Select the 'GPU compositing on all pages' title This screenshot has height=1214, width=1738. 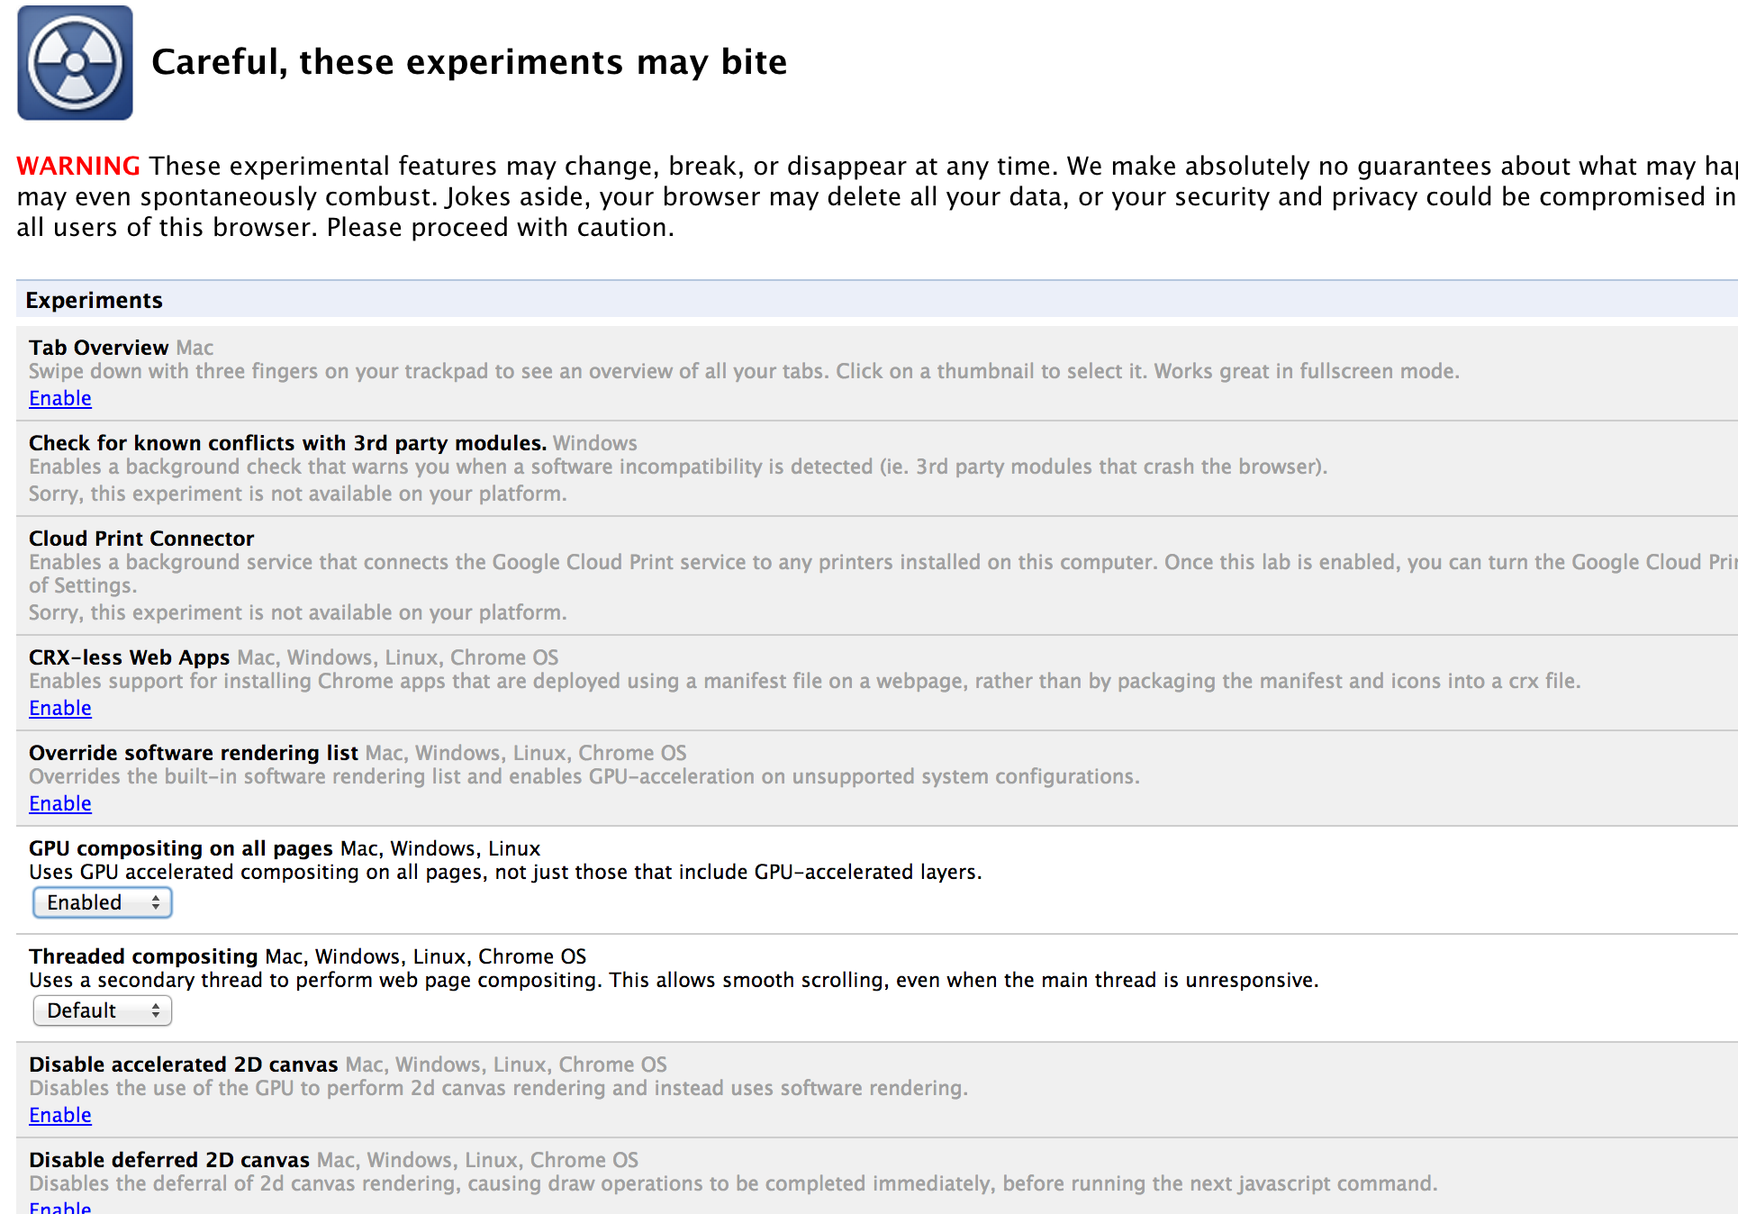[180, 848]
